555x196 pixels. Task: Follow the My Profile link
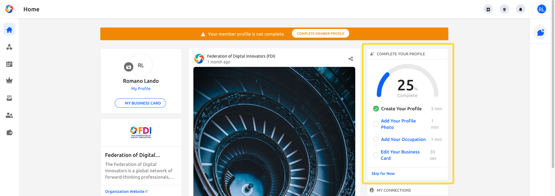pos(141,89)
